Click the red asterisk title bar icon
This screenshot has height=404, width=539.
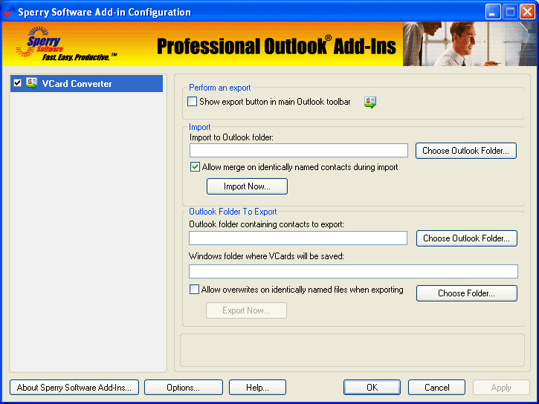[x=8, y=11]
